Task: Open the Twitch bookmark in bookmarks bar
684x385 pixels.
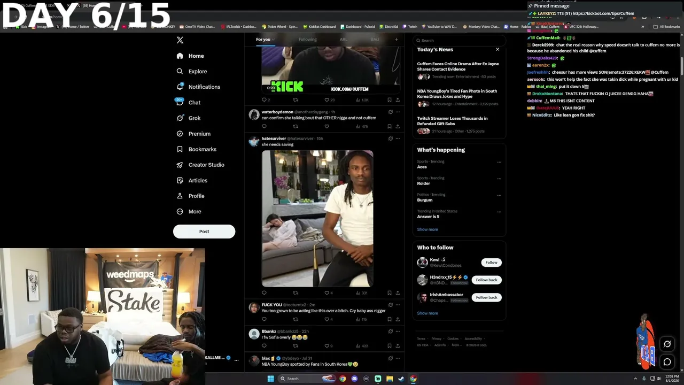Action: point(409,26)
